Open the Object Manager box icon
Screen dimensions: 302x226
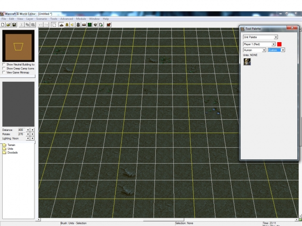click(95, 25)
